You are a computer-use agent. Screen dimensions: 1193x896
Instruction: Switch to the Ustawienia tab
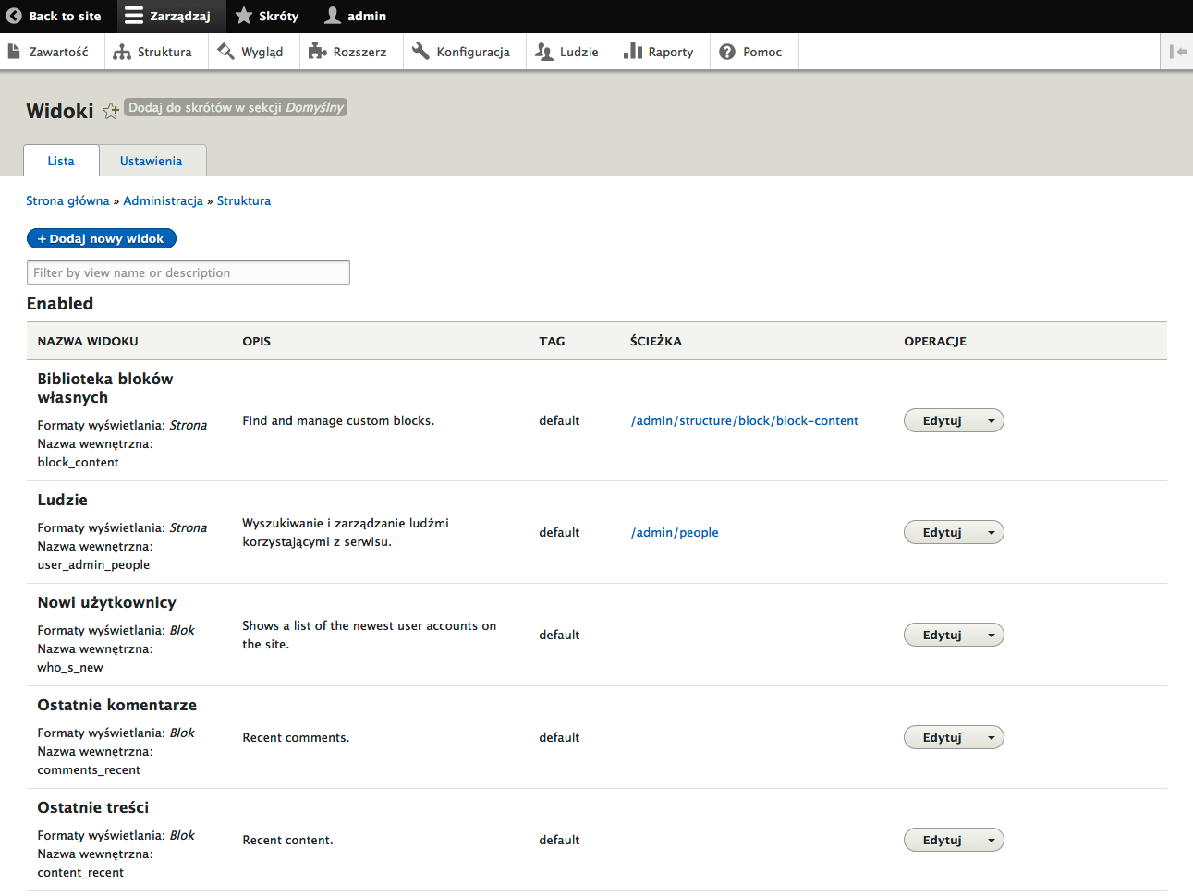[x=152, y=160]
